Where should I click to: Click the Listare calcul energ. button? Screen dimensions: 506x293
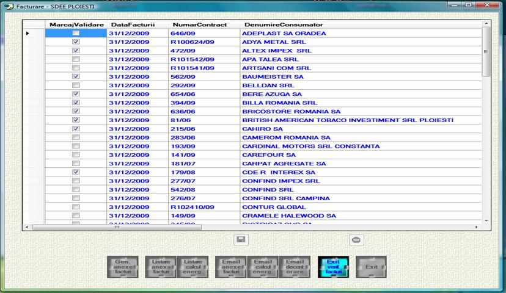[193, 267]
